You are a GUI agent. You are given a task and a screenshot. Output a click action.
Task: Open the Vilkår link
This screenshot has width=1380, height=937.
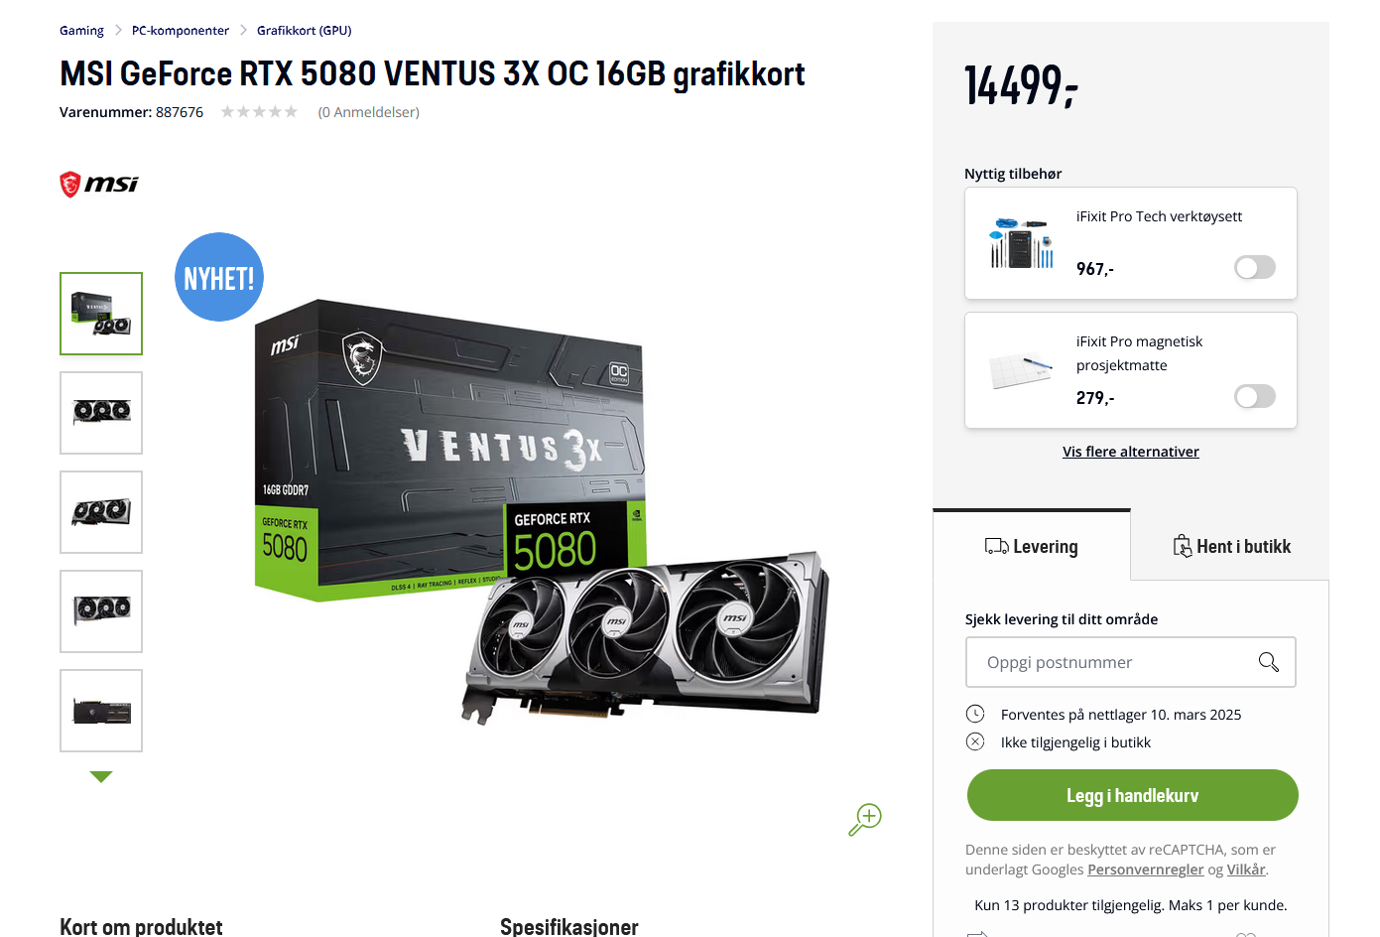1246,870
